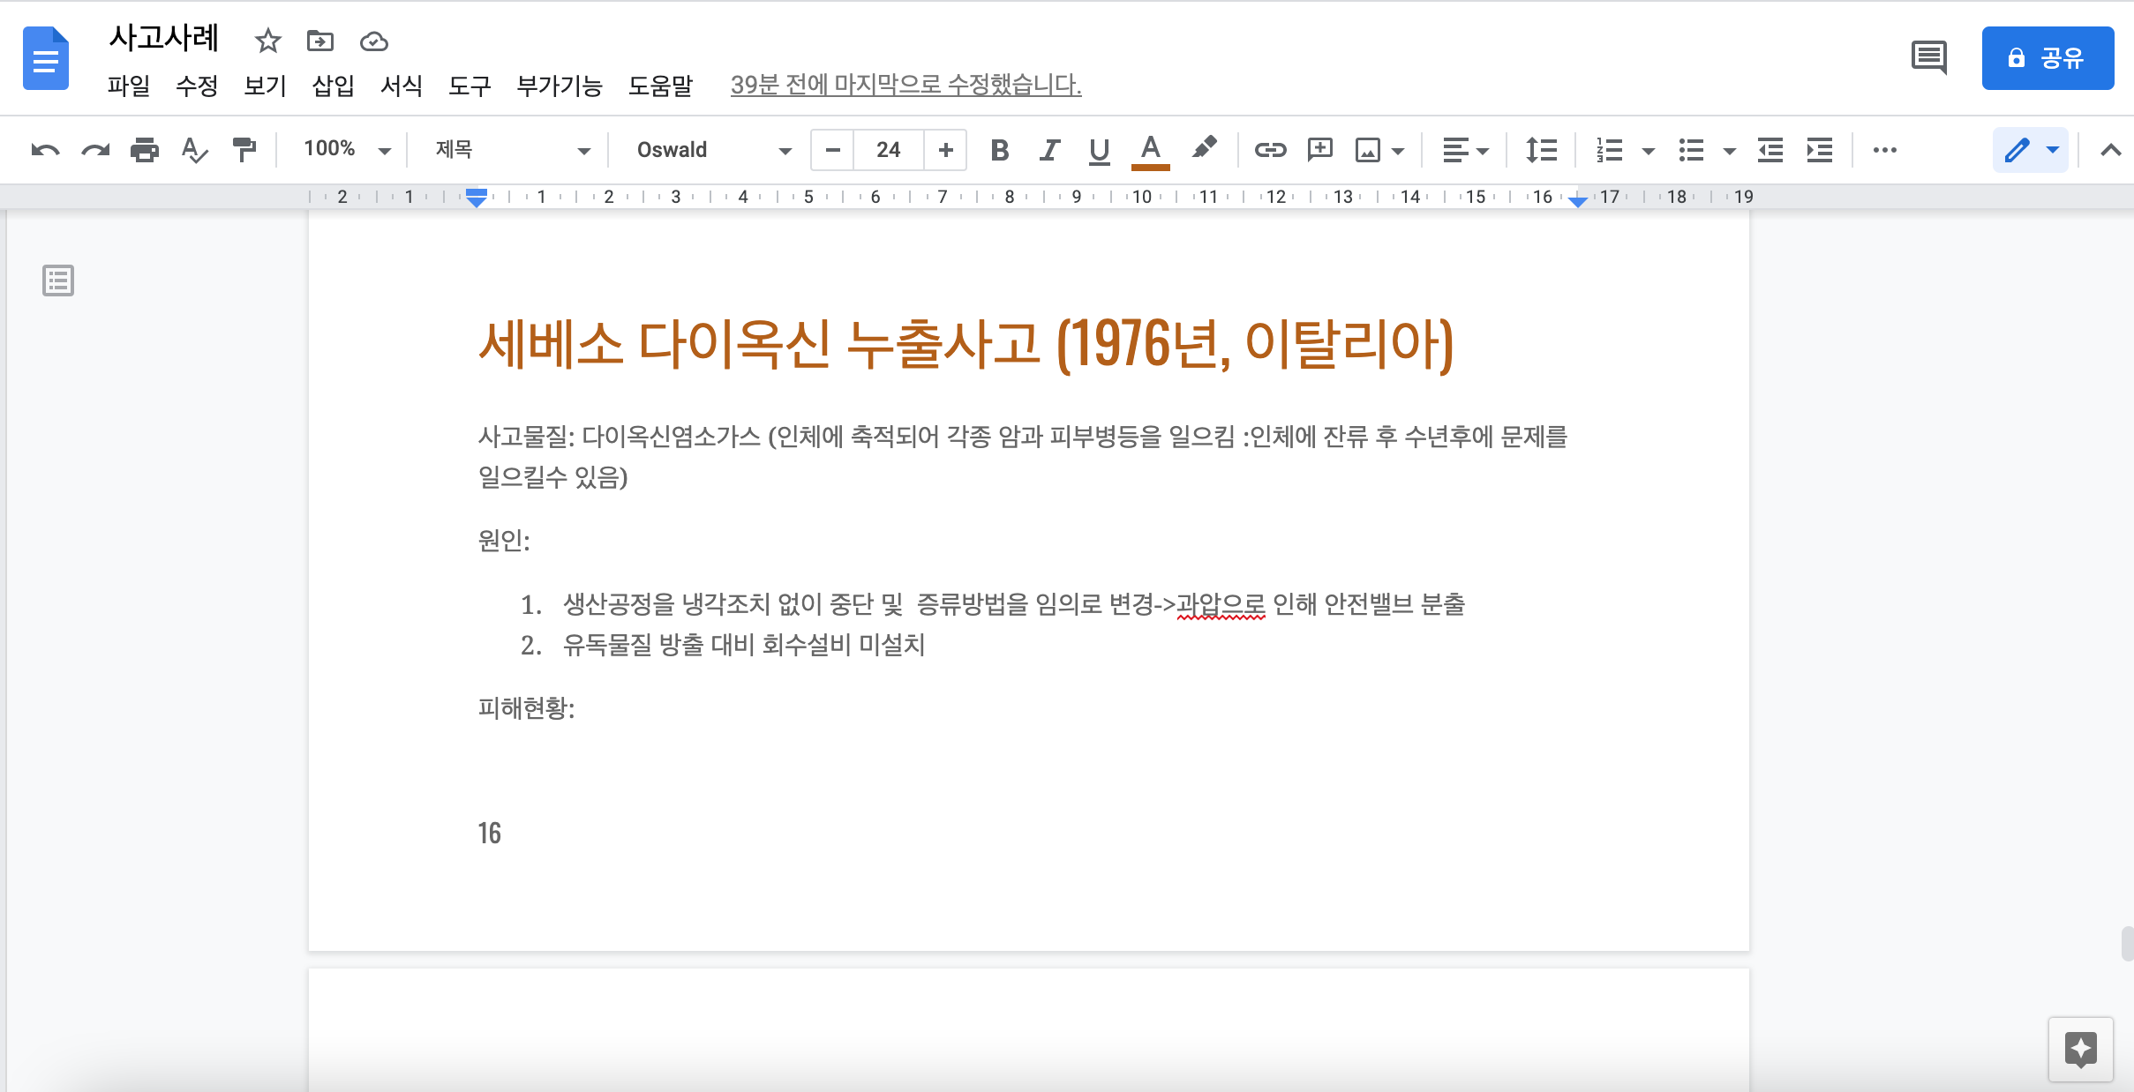Increase the paragraph indent
This screenshot has width=2134, height=1092.
point(1820,150)
